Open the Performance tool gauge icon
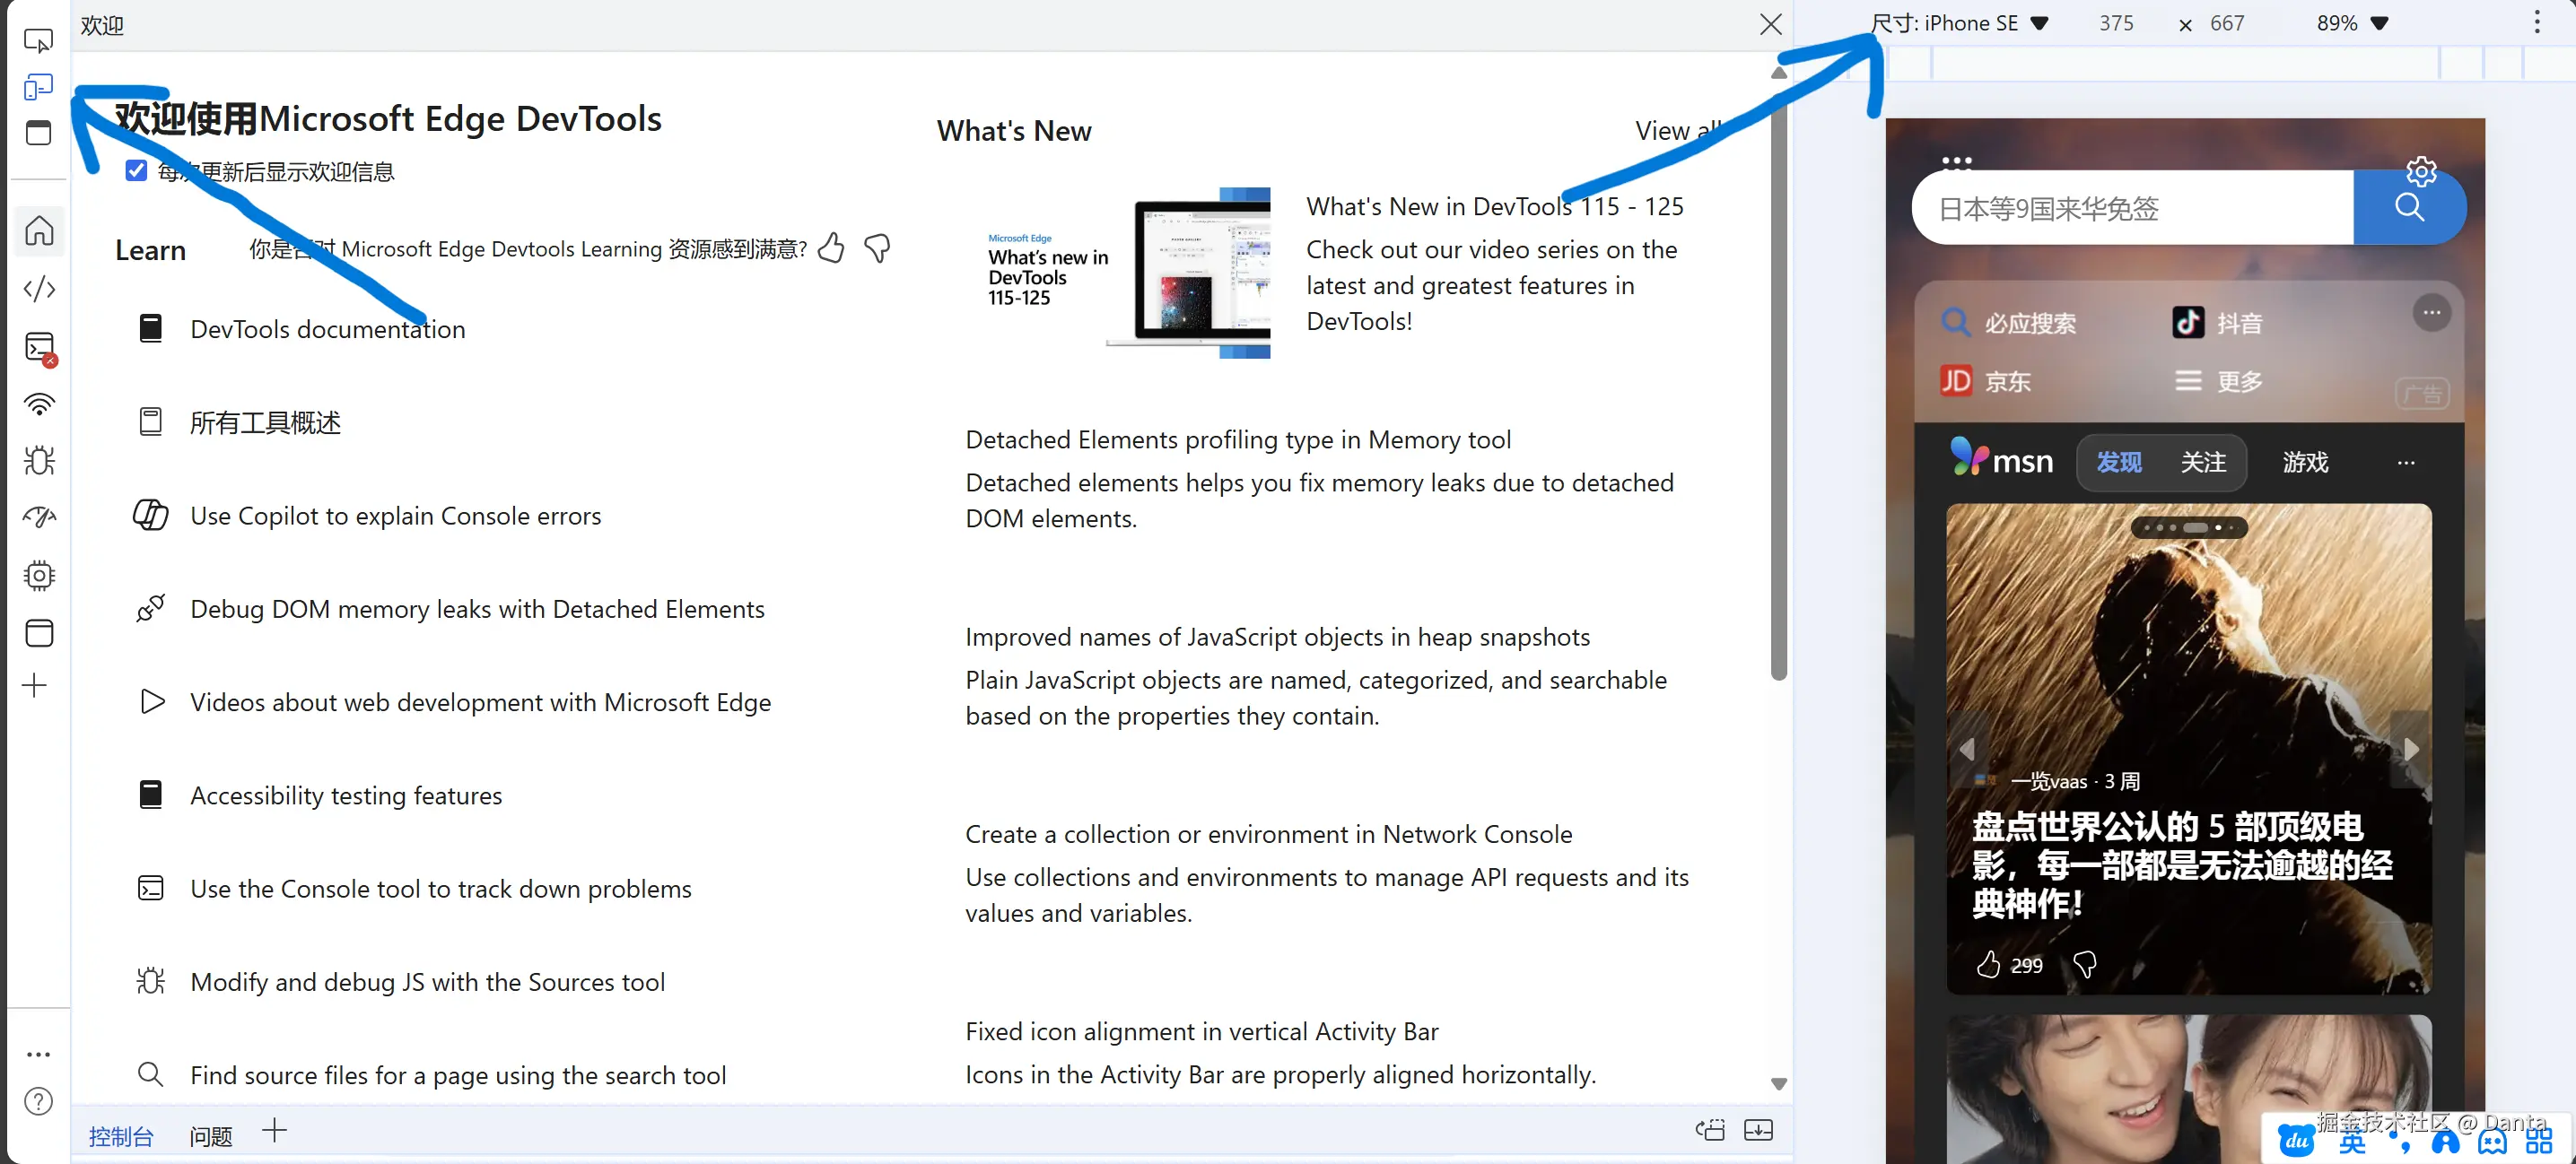 click(x=39, y=517)
